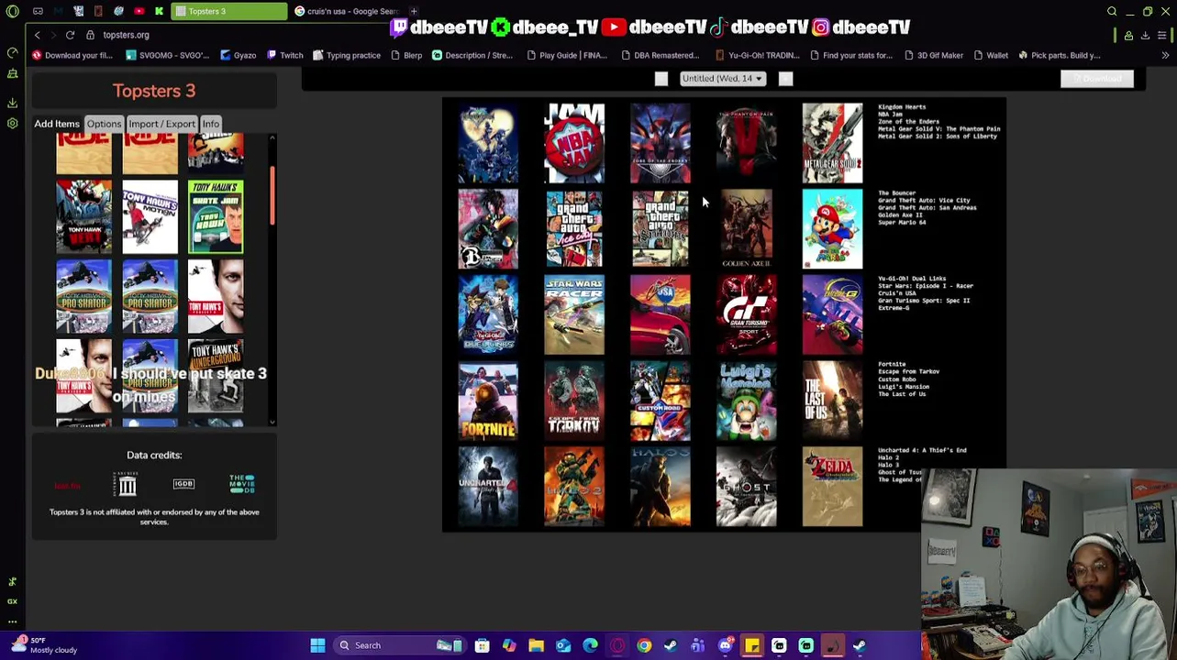Click the IGDB data credit logo
The height and width of the screenshot is (660, 1177).
coord(183,484)
